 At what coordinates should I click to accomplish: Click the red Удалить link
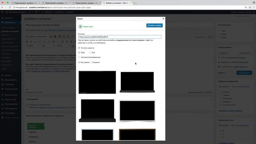(x=221, y=73)
